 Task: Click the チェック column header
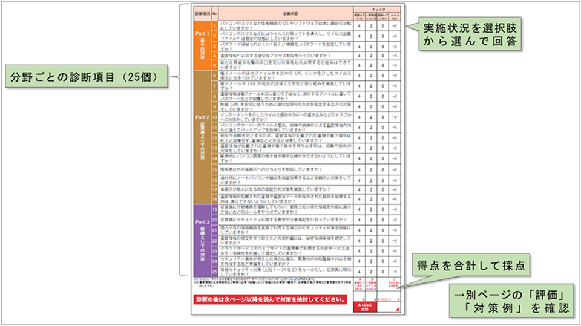click(x=377, y=8)
